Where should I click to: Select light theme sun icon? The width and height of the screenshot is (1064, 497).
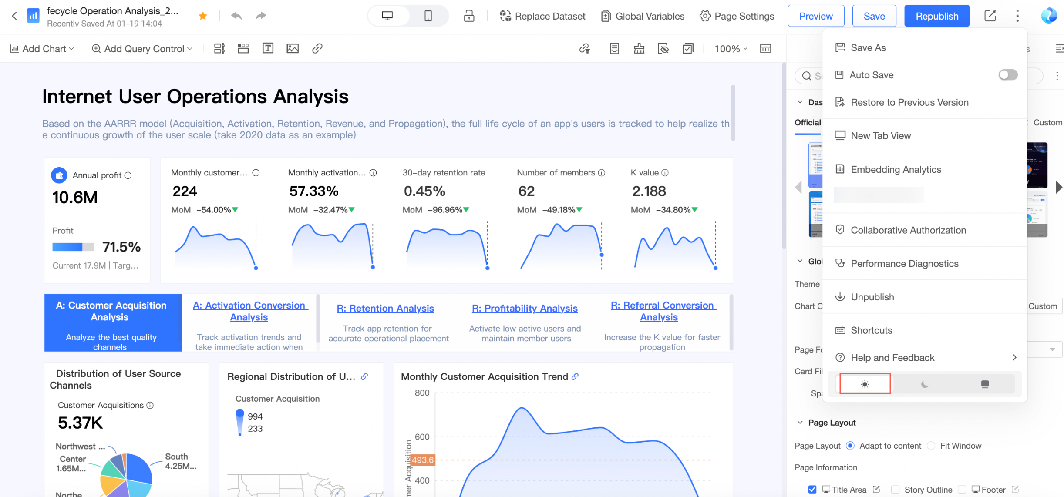point(865,384)
